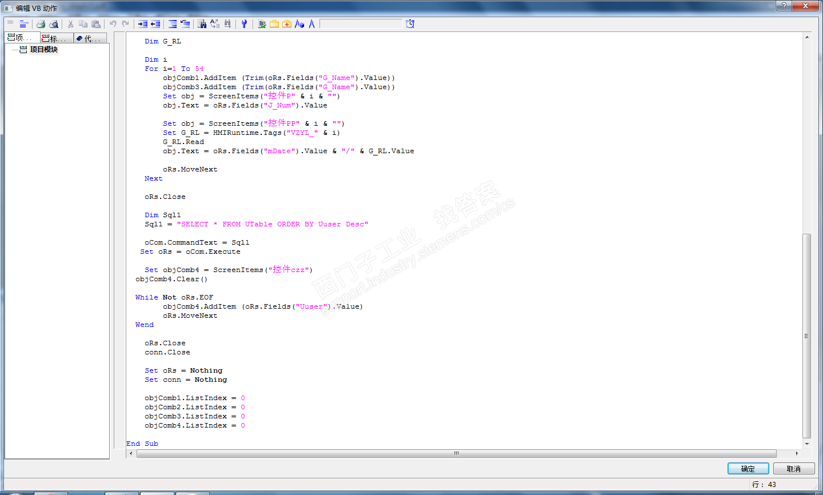This screenshot has height=495, width=823.
Task: Click the blue lines icon left of Print
Action: (x=23, y=24)
